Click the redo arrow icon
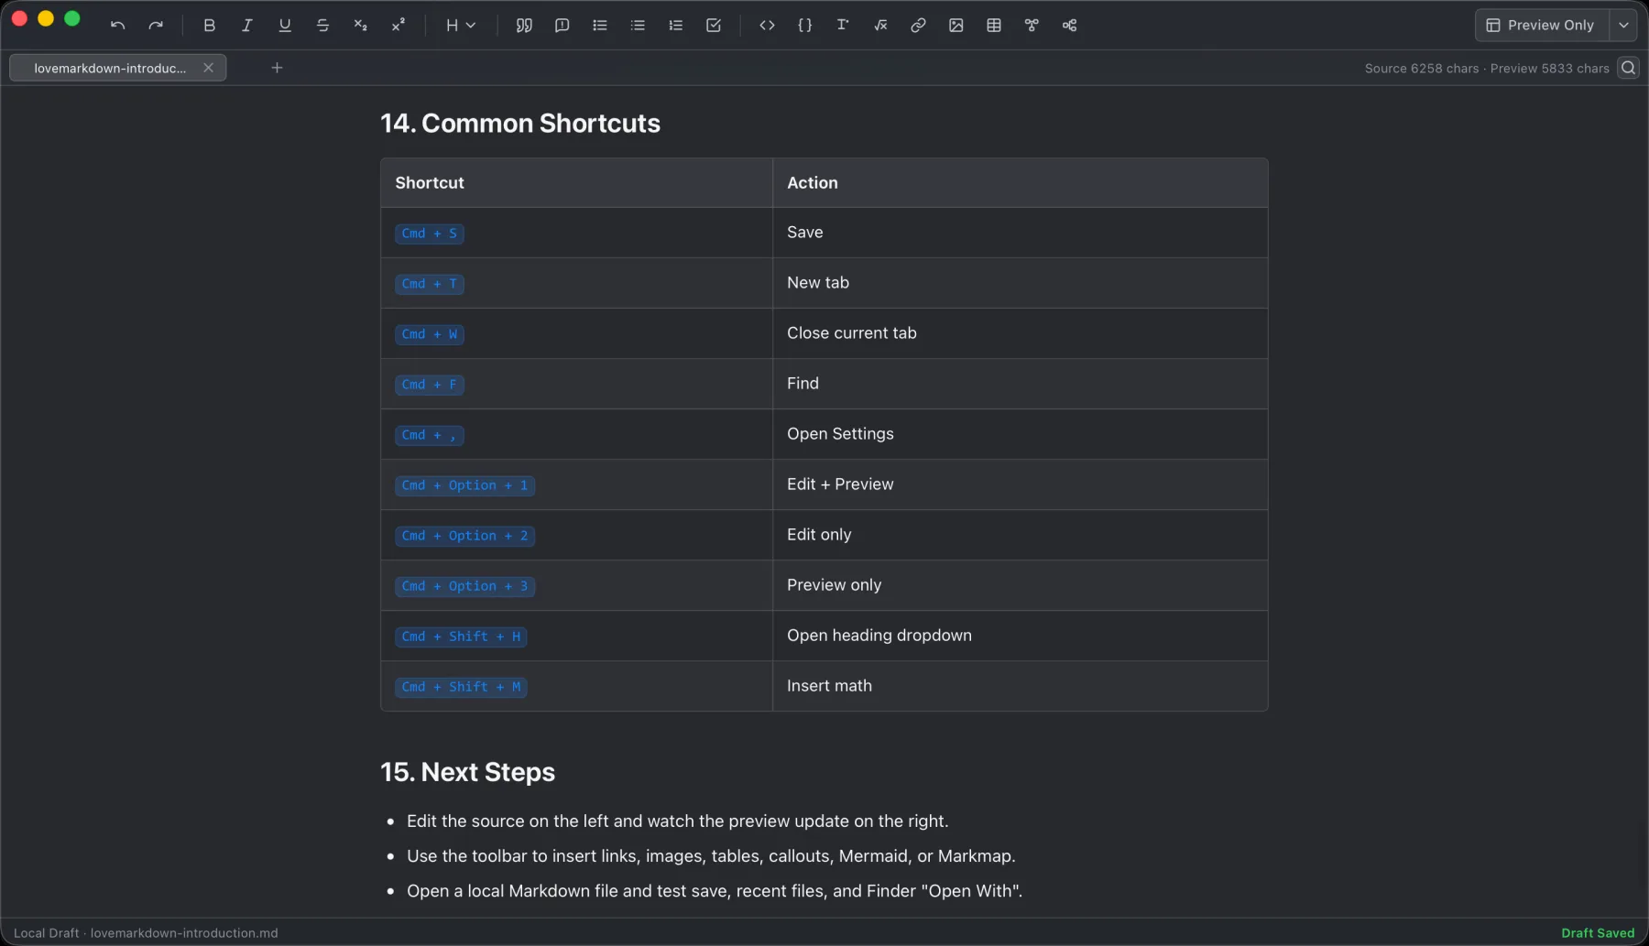Viewport: 1649px width, 946px height. [x=156, y=26]
